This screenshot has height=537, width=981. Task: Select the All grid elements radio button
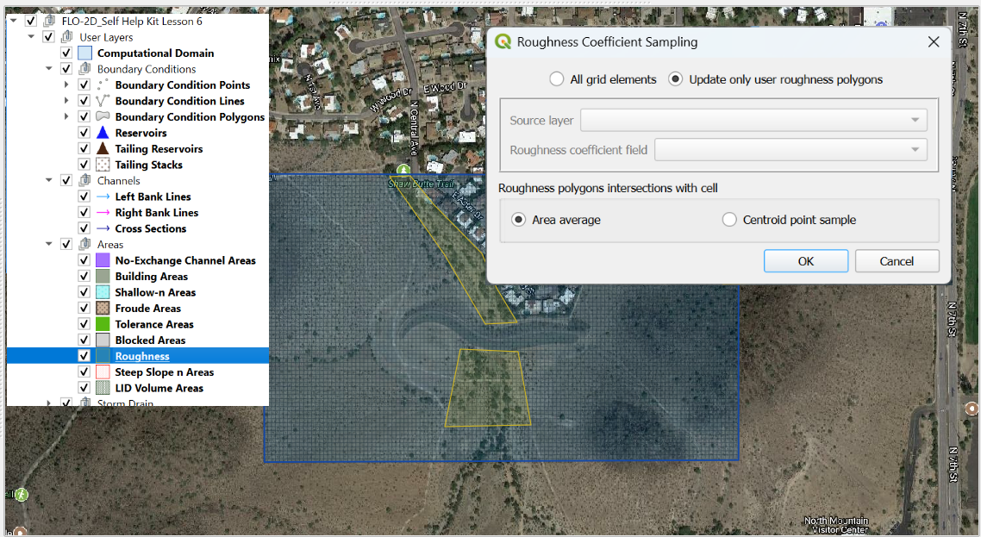coord(557,79)
